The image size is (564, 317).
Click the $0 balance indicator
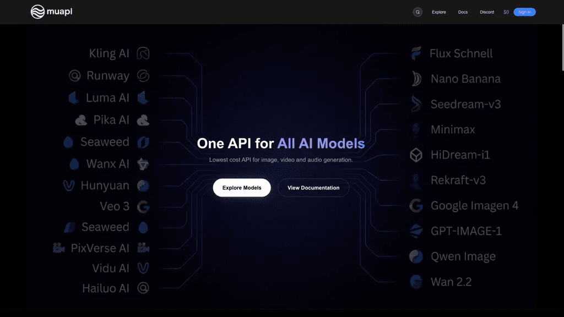coord(506,12)
